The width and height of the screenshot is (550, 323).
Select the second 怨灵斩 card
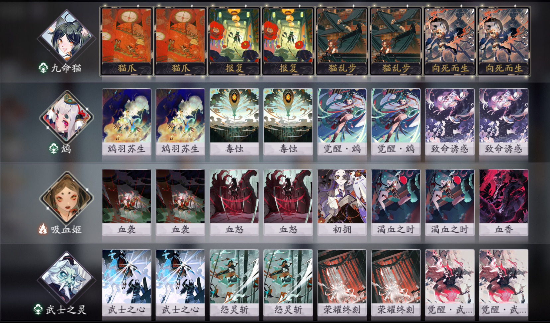(288, 283)
